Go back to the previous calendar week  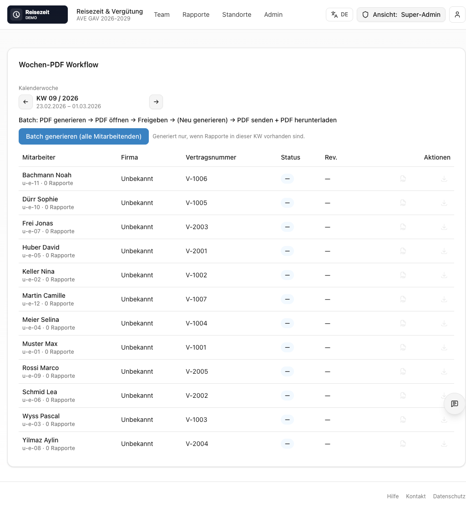coord(25,102)
